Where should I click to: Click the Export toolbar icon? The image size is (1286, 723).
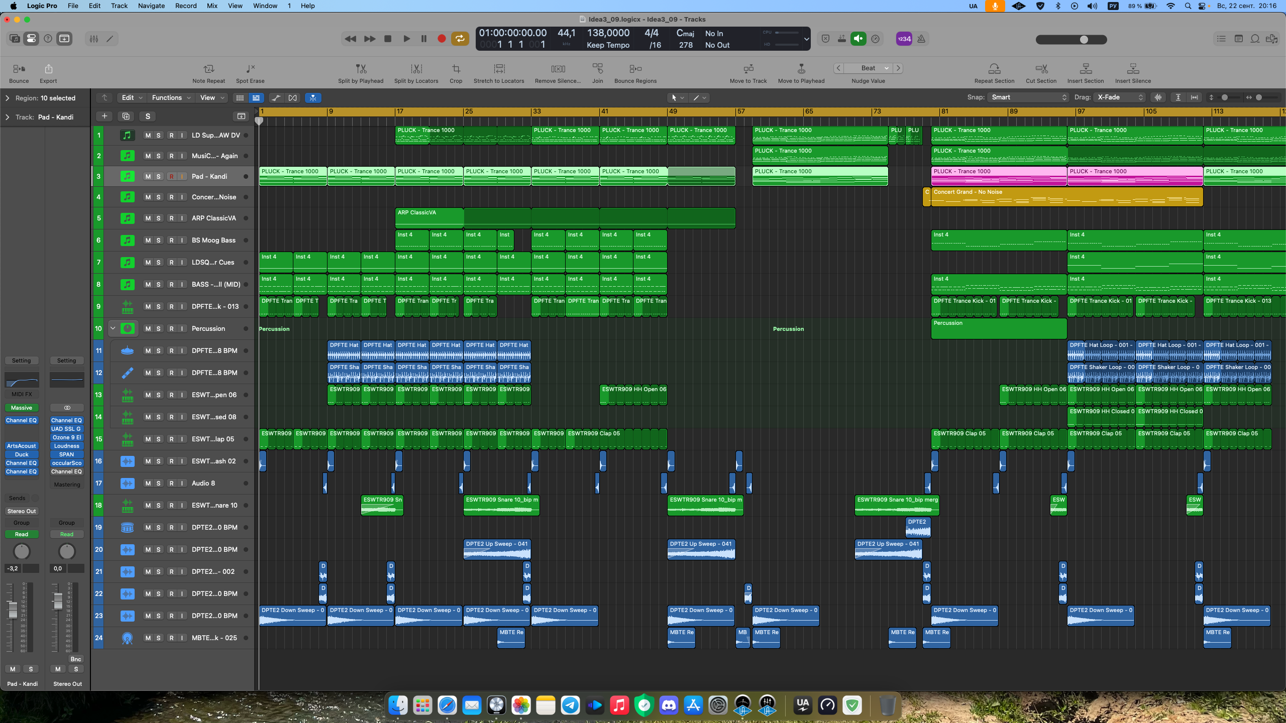48,69
